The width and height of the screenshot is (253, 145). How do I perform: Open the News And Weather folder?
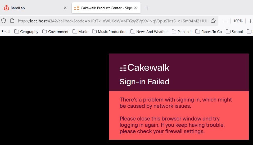149,32
